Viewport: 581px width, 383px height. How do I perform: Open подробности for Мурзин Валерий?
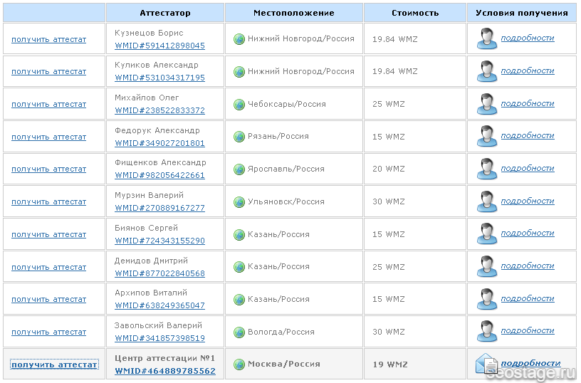pos(528,201)
